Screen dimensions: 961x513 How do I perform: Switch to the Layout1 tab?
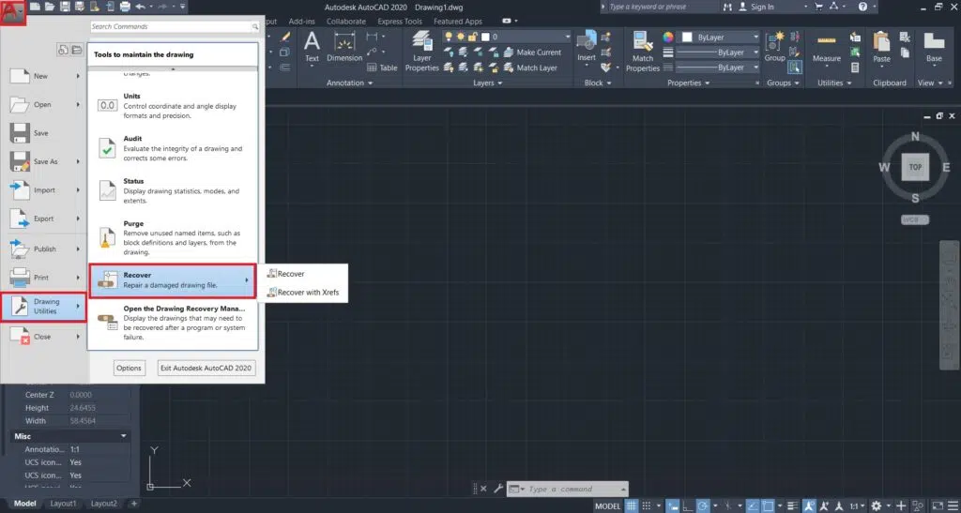[63, 504]
